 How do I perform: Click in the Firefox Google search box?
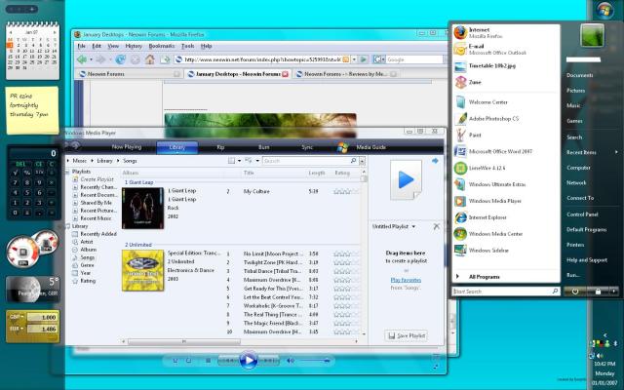pos(414,59)
